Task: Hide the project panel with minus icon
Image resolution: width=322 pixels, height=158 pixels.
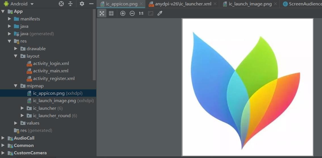Action: click(91, 4)
